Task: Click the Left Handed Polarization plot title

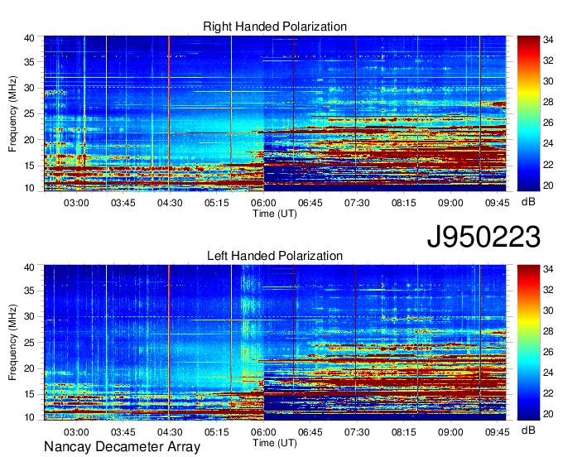Action: [275, 256]
